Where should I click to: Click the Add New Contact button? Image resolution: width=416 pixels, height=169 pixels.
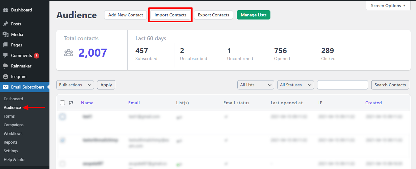coord(125,15)
